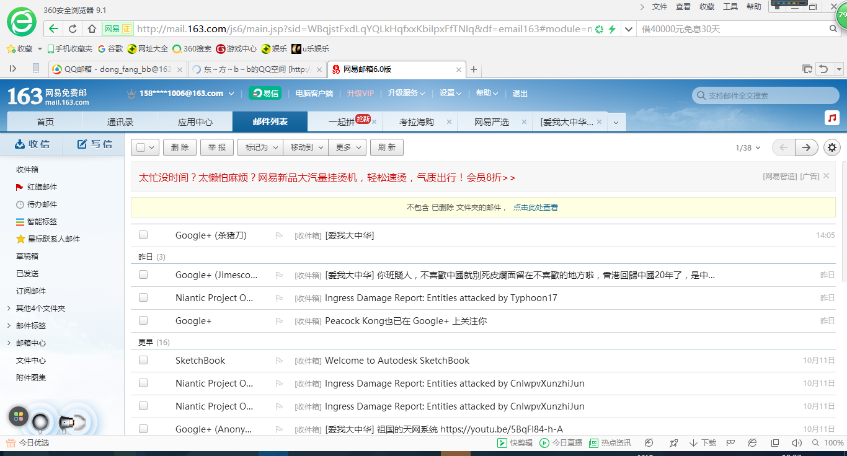Switch to the 应用中心 tab
The height and width of the screenshot is (456, 847).
195,122
